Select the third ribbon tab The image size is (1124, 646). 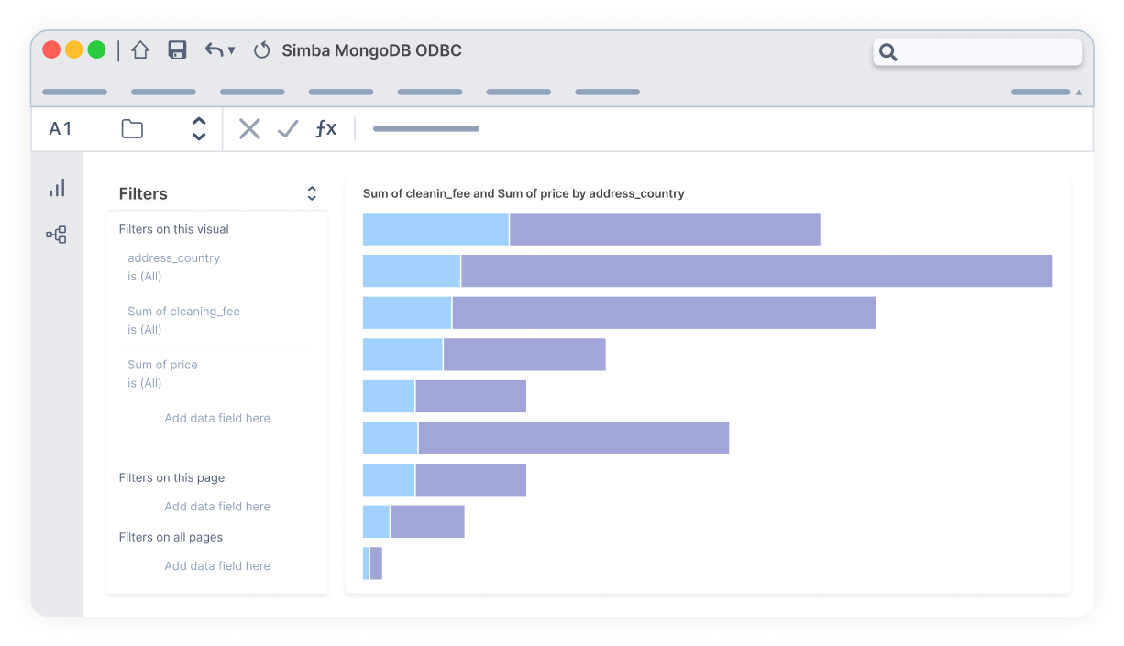click(x=252, y=93)
